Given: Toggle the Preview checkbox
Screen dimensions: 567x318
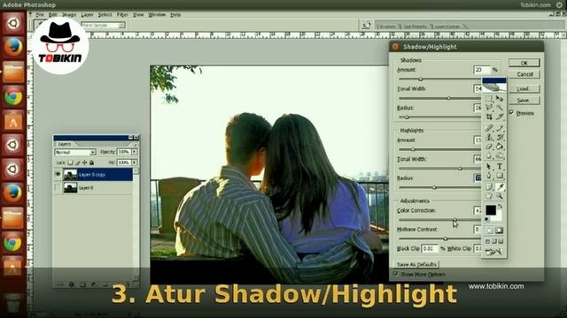Looking at the screenshot, I should point(511,112).
